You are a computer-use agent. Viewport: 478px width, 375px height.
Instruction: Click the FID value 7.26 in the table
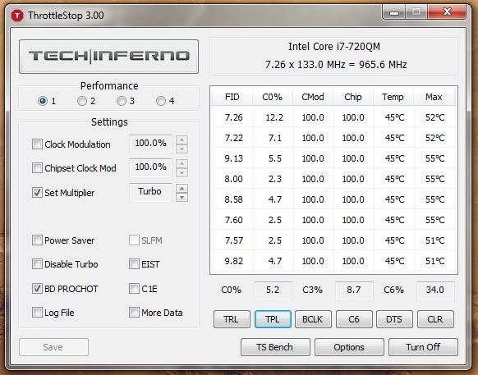click(234, 117)
